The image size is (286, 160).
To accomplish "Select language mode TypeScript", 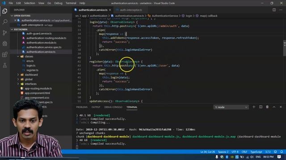I will [256, 152].
